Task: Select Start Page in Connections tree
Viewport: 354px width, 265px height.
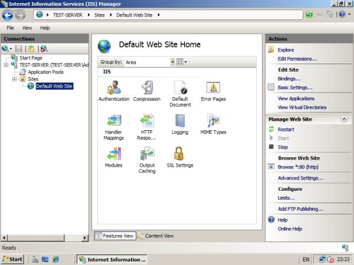Action: tap(31, 58)
